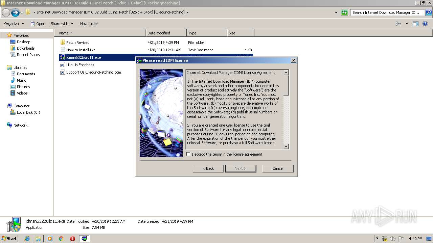Go back in Explorer
Viewport: 433px width, 243px height.
(x=6, y=13)
